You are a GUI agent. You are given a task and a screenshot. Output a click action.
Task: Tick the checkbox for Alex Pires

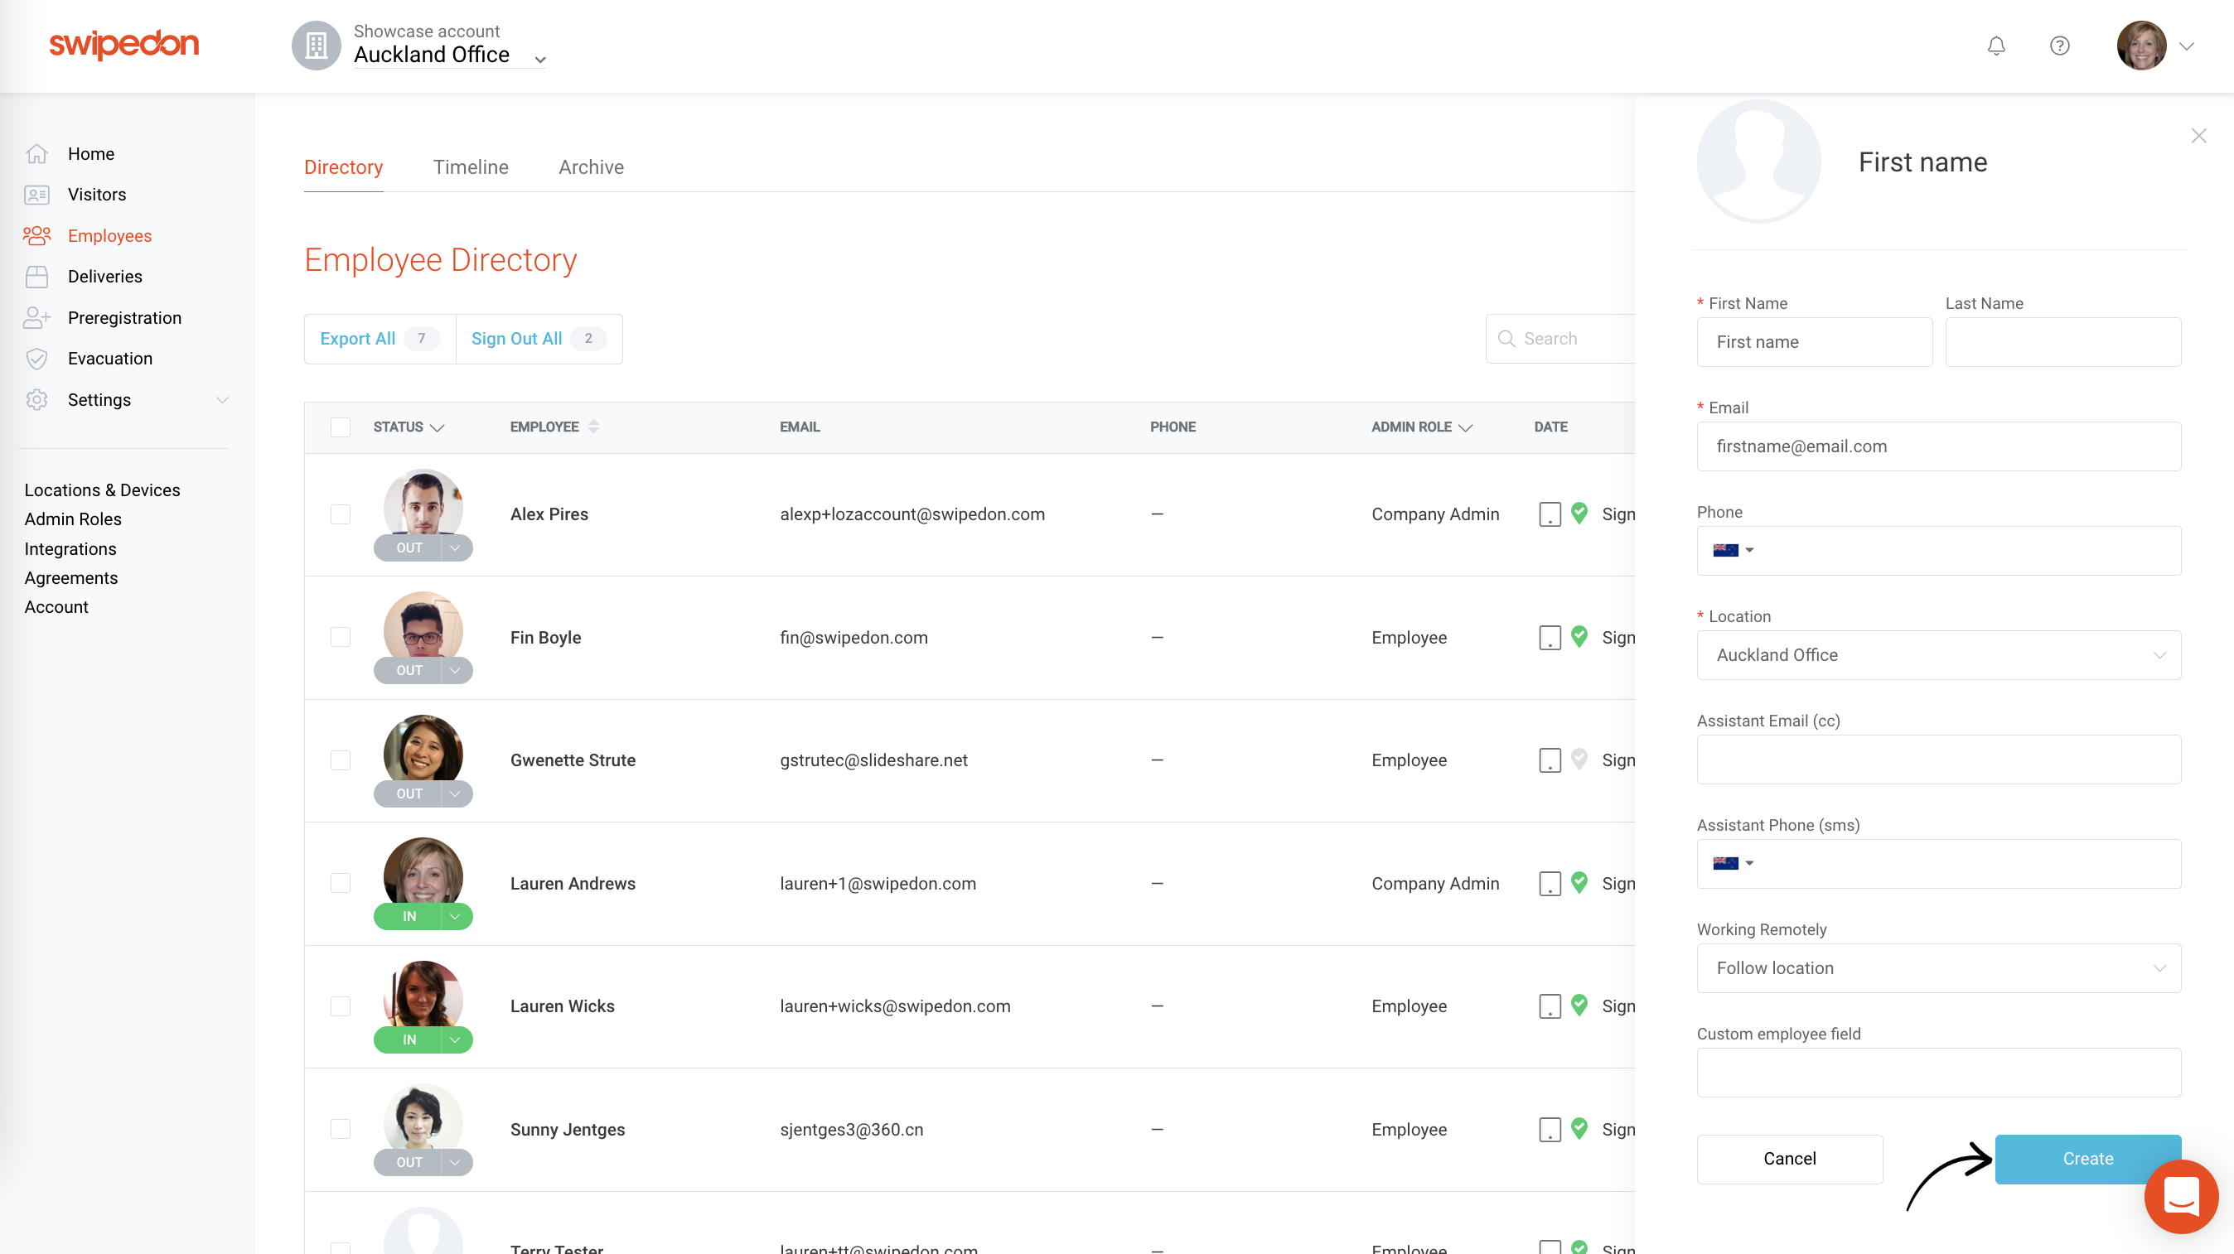click(340, 515)
